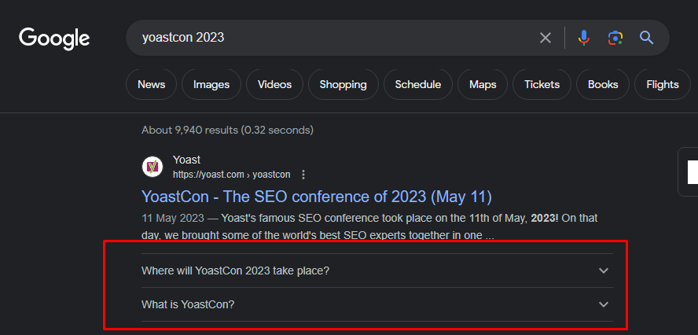The height and width of the screenshot is (335, 698).
Task: Expand 'Where will YoastCon 2023 take place?'
Action: [x=236, y=271]
